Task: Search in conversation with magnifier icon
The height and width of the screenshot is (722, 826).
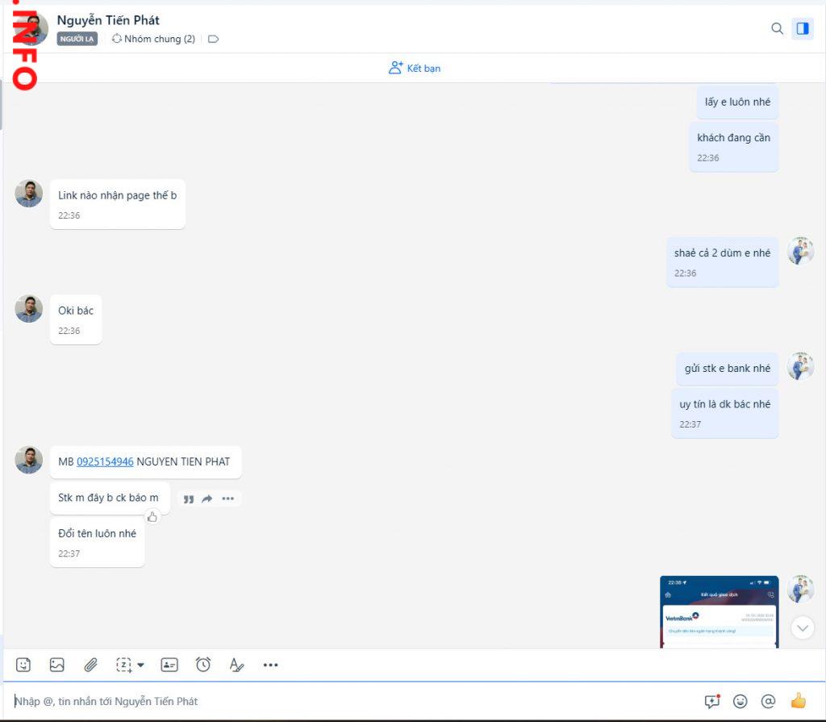Action: point(777,28)
